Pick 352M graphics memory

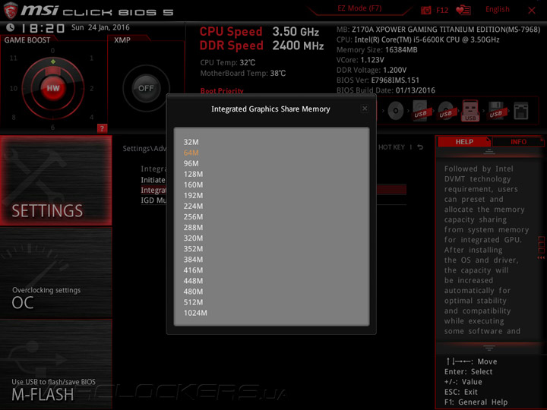(x=193, y=249)
